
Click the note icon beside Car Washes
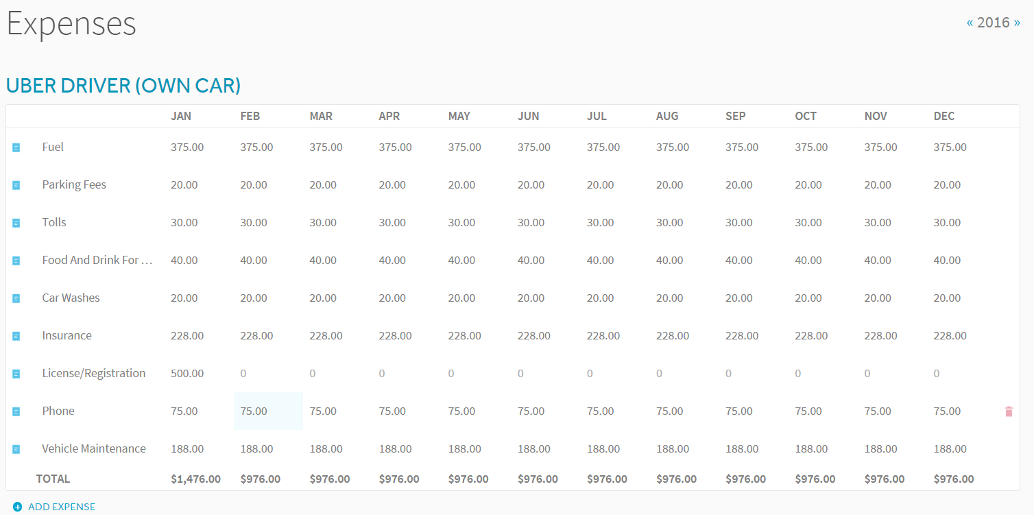[x=16, y=298]
